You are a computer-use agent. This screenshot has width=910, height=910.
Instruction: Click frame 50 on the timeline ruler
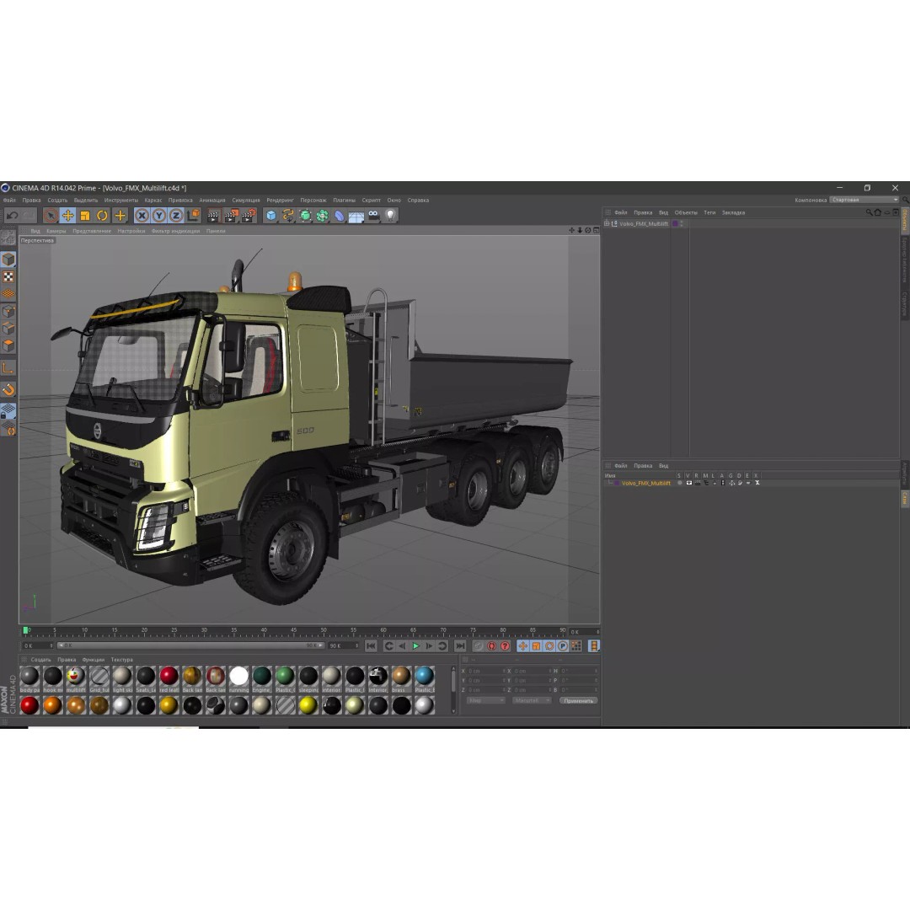click(x=324, y=631)
